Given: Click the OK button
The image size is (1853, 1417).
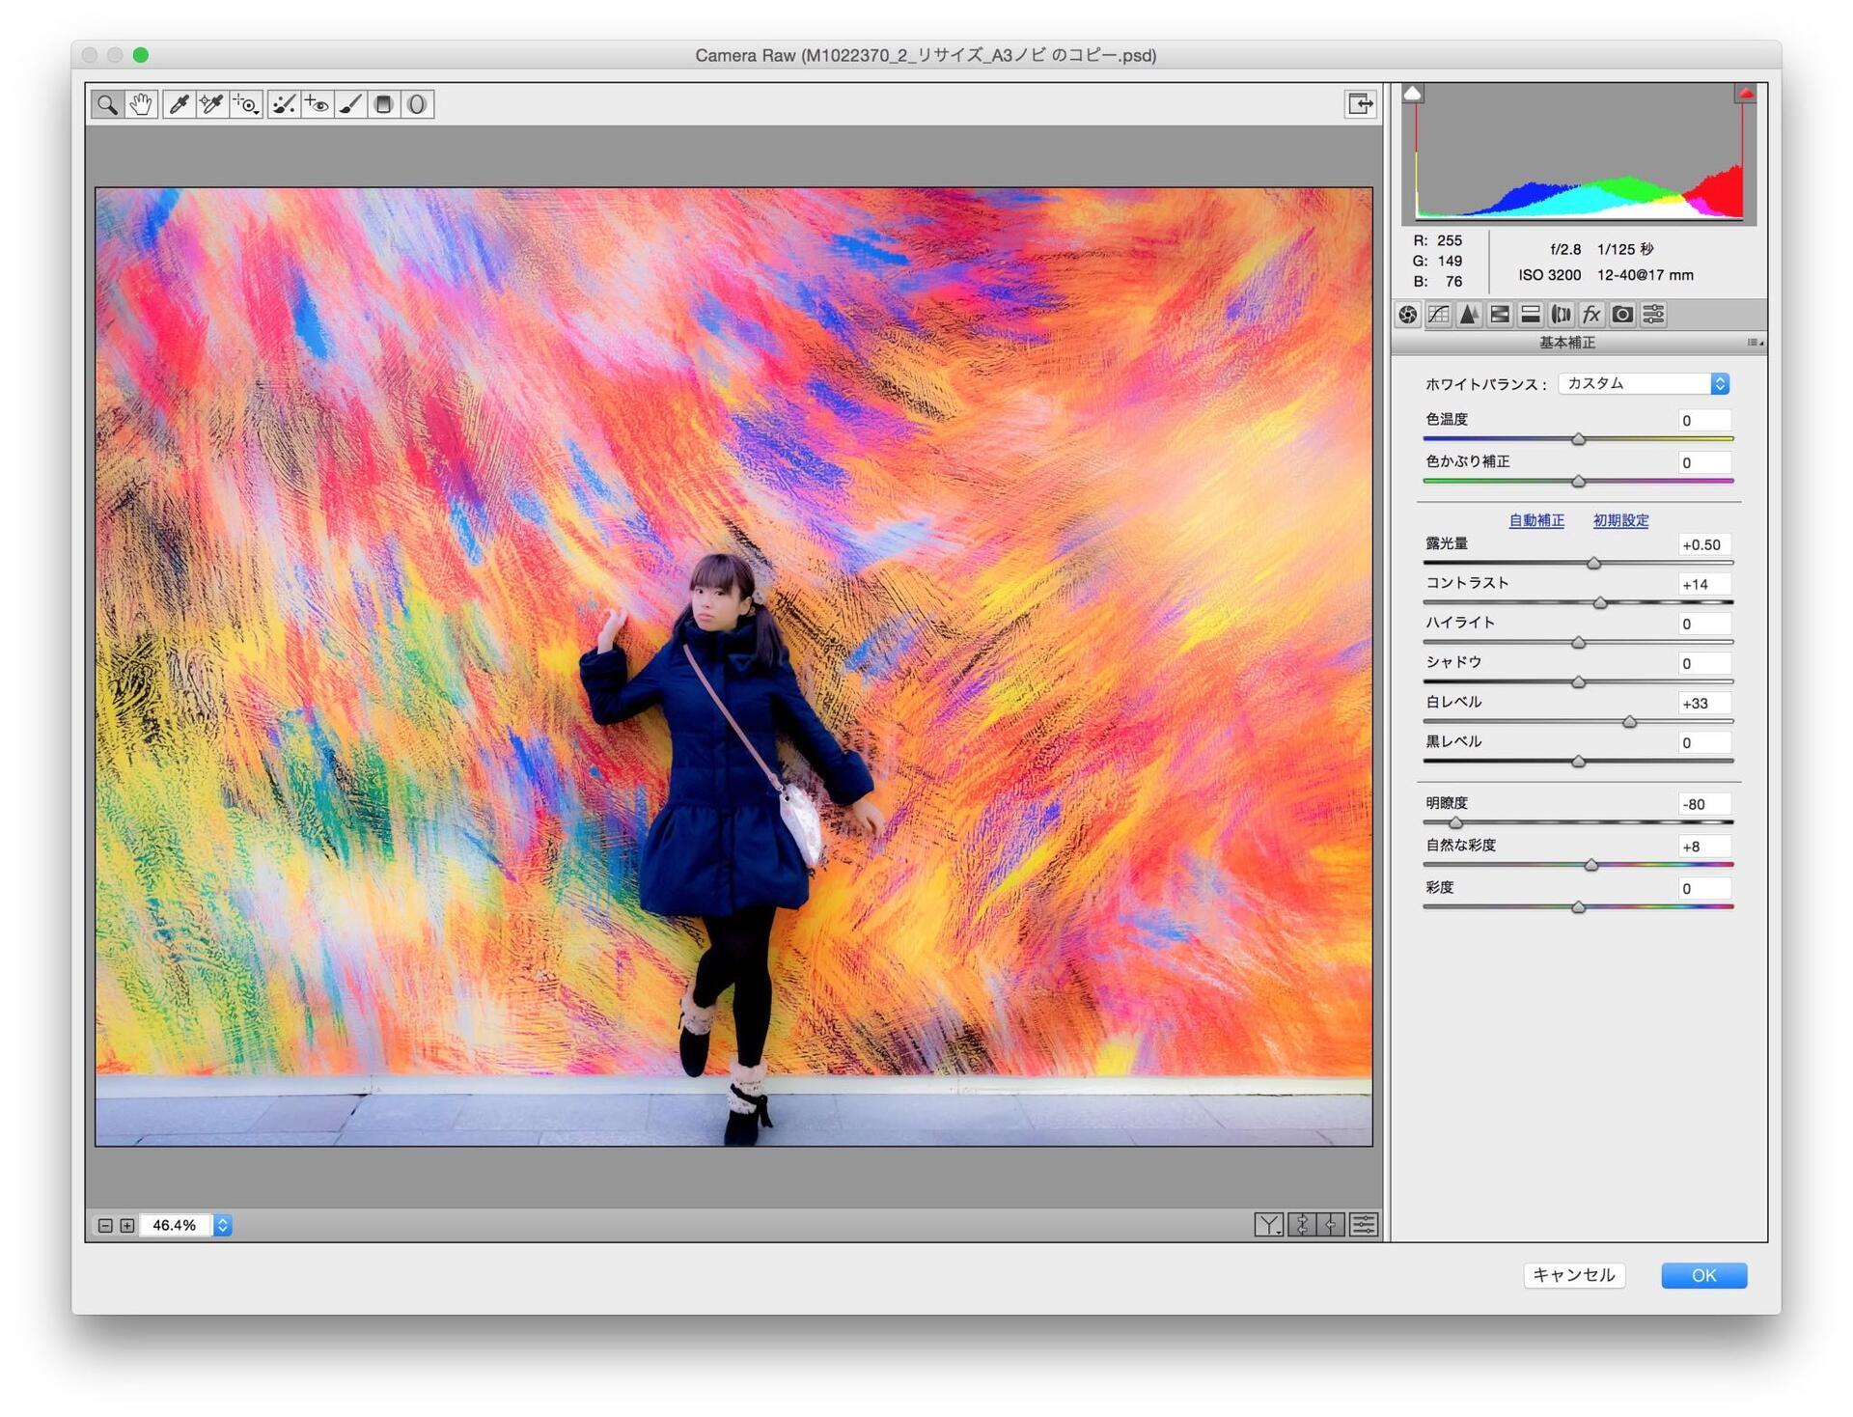Looking at the screenshot, I should [x=1704, y=1276].
